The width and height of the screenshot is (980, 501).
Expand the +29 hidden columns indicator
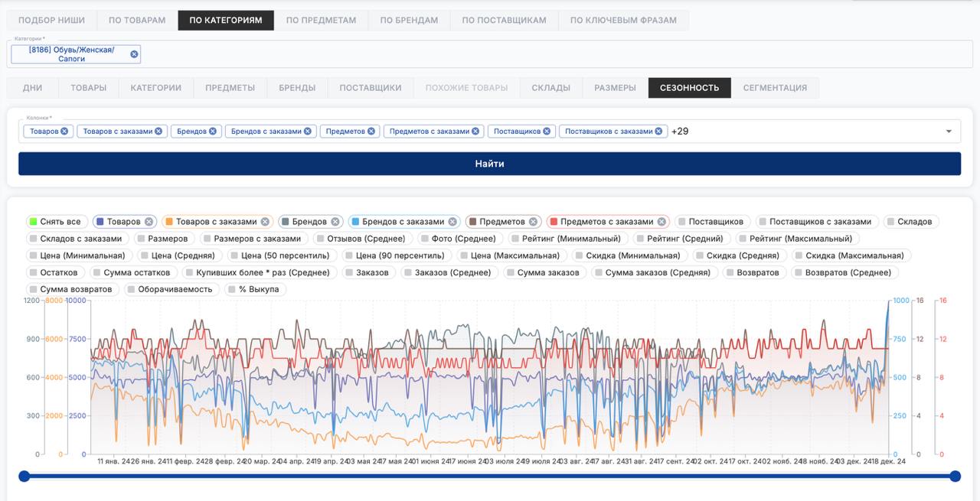click(680, 132)
